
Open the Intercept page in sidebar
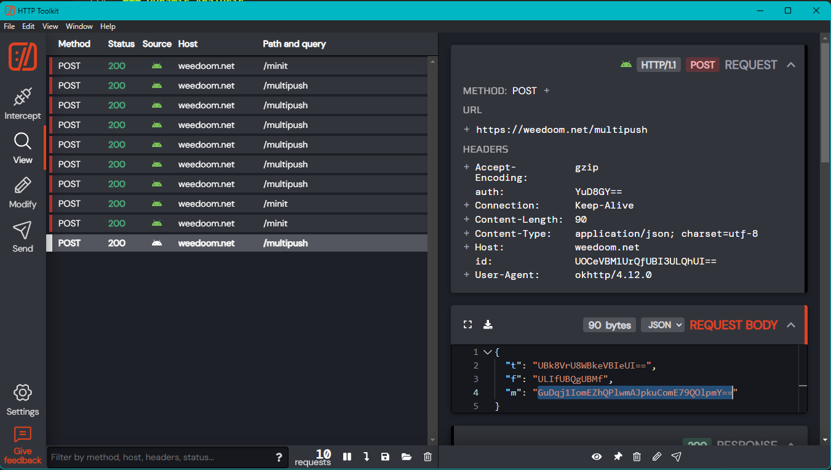pos(23,103)
